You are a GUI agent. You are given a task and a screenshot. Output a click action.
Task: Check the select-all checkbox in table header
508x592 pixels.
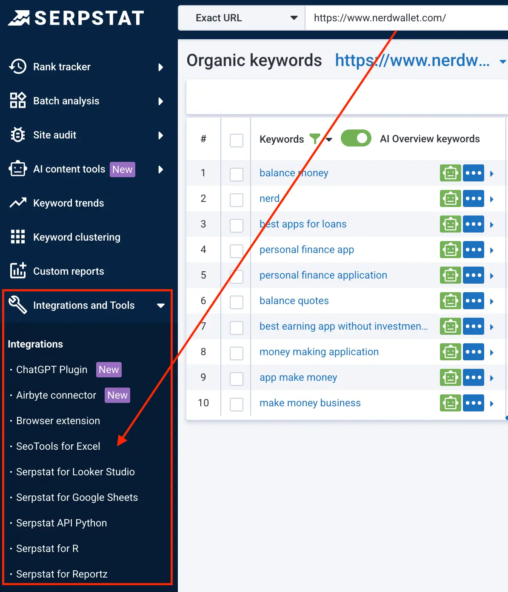(237, 140)
